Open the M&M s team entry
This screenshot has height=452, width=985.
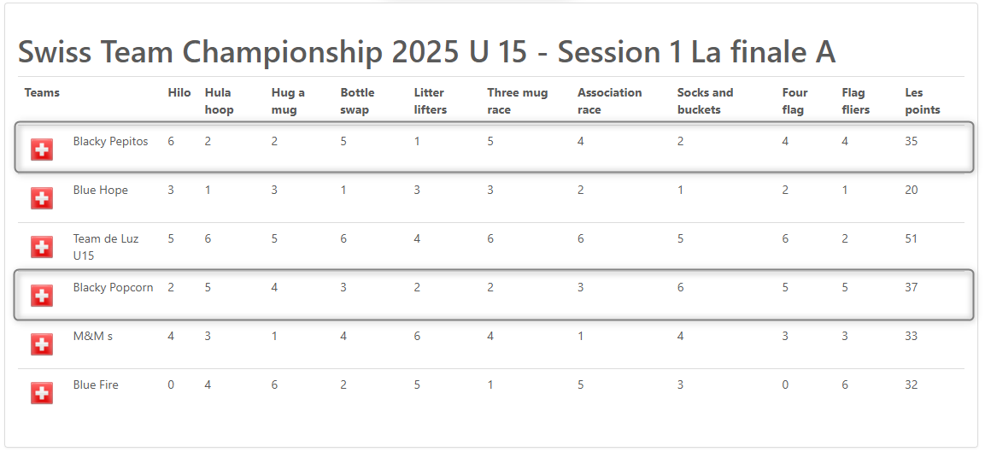93,336
